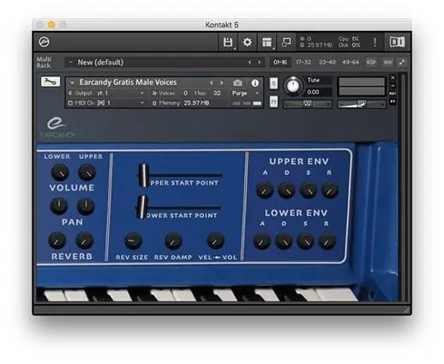This screenshot has height=364, width=444.
Task: Click the Rev Damp knob
Action: pyautogui.click(x=173, y=241)
